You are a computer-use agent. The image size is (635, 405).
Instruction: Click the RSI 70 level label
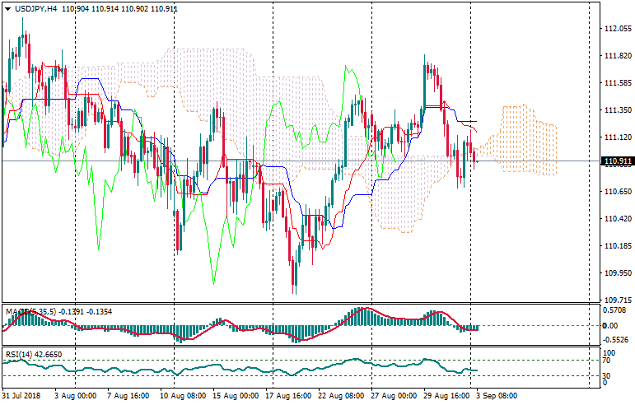[608, 361]
